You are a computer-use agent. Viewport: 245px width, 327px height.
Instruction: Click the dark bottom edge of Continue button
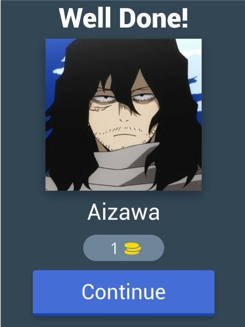pos(124,314)
